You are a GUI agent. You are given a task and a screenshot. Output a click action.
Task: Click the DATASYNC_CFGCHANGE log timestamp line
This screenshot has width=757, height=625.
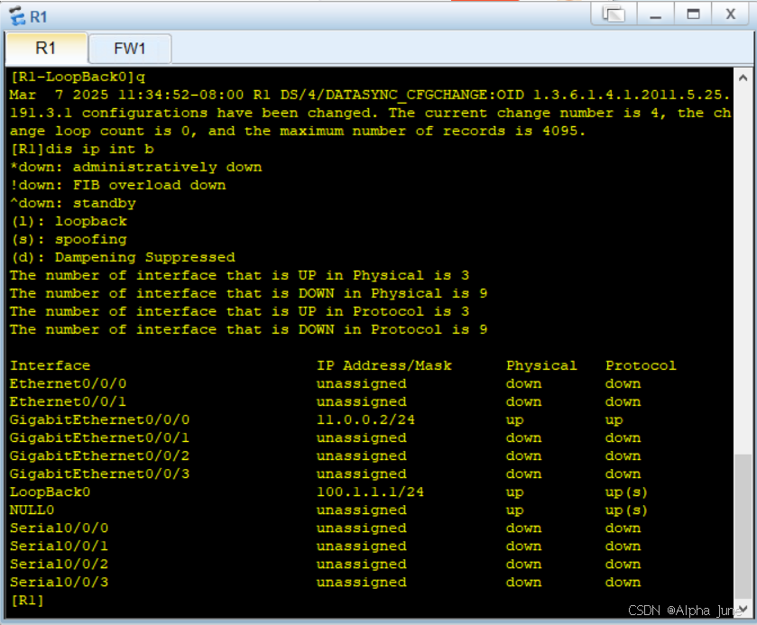[370, 95]
